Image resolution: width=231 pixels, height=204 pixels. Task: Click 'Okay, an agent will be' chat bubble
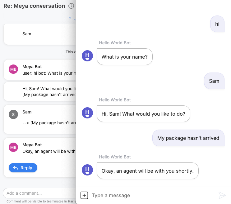[148, 171]
